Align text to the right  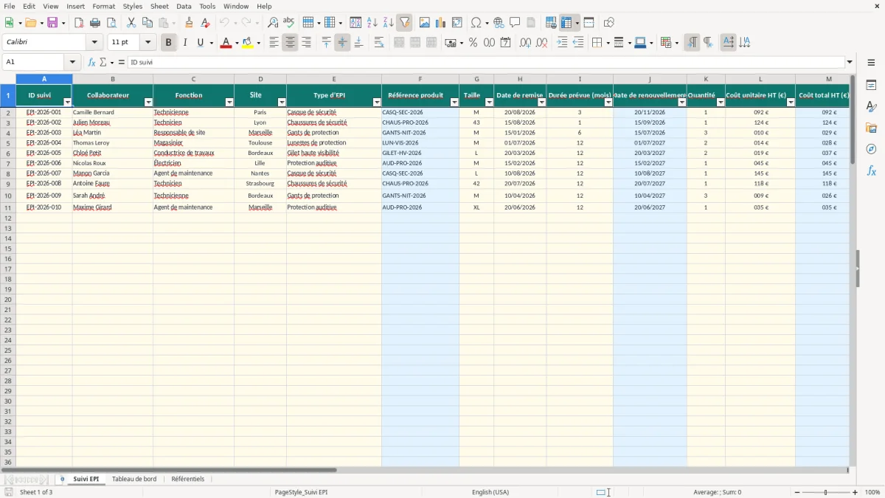(x=306, y=43)
